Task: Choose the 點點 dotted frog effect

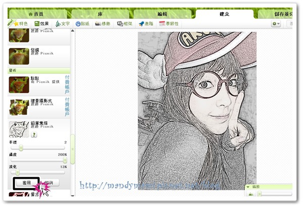Action: point(19,85)
